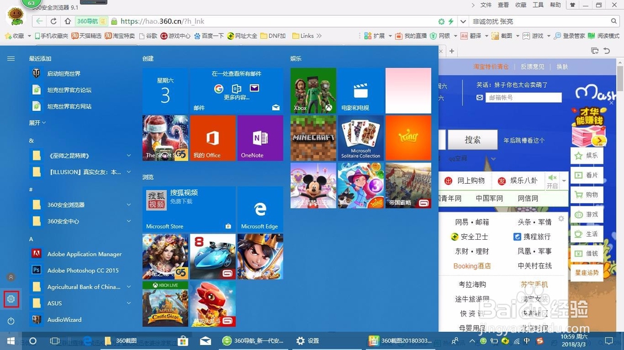Expand Agricultural Bank of China folder

(x=80, y=286)
